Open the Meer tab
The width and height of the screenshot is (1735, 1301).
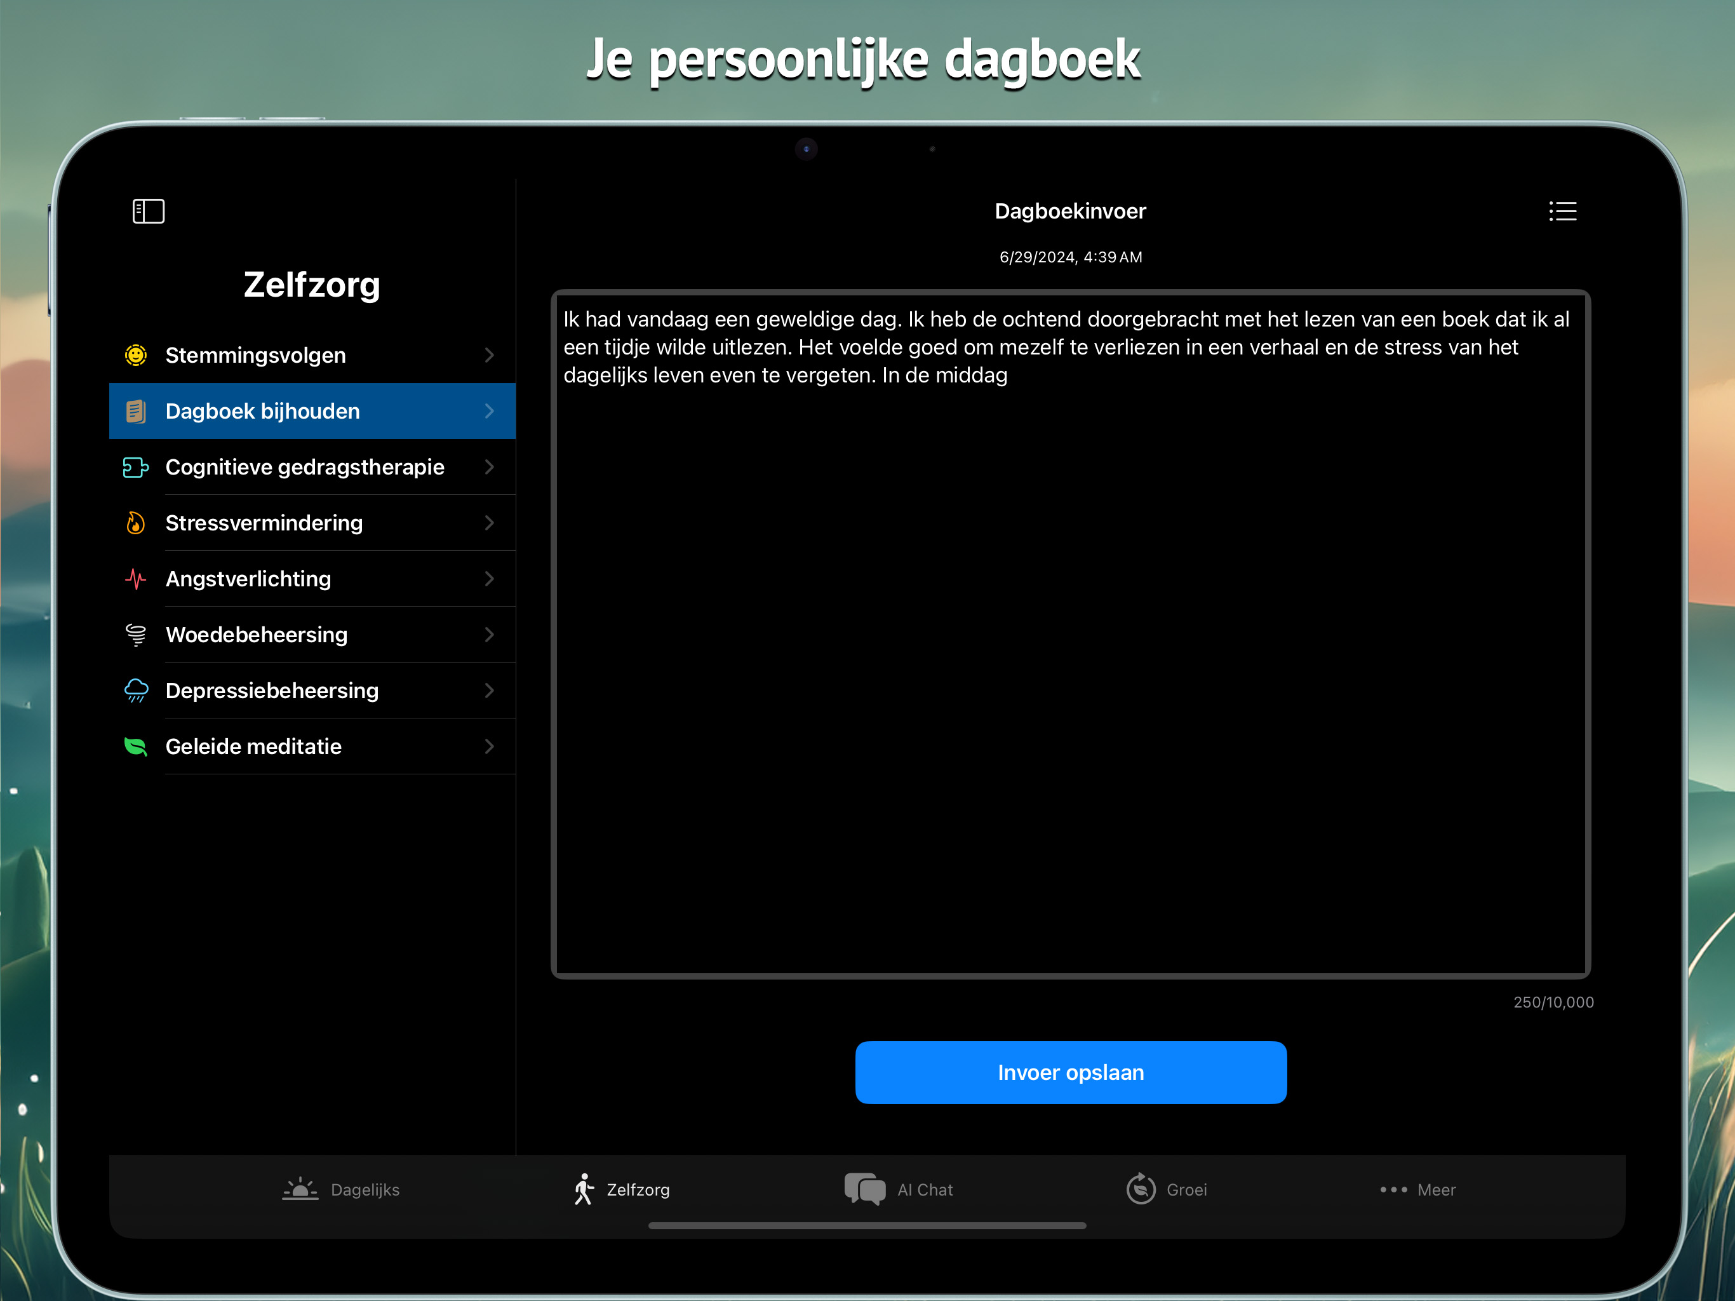1418,1190
